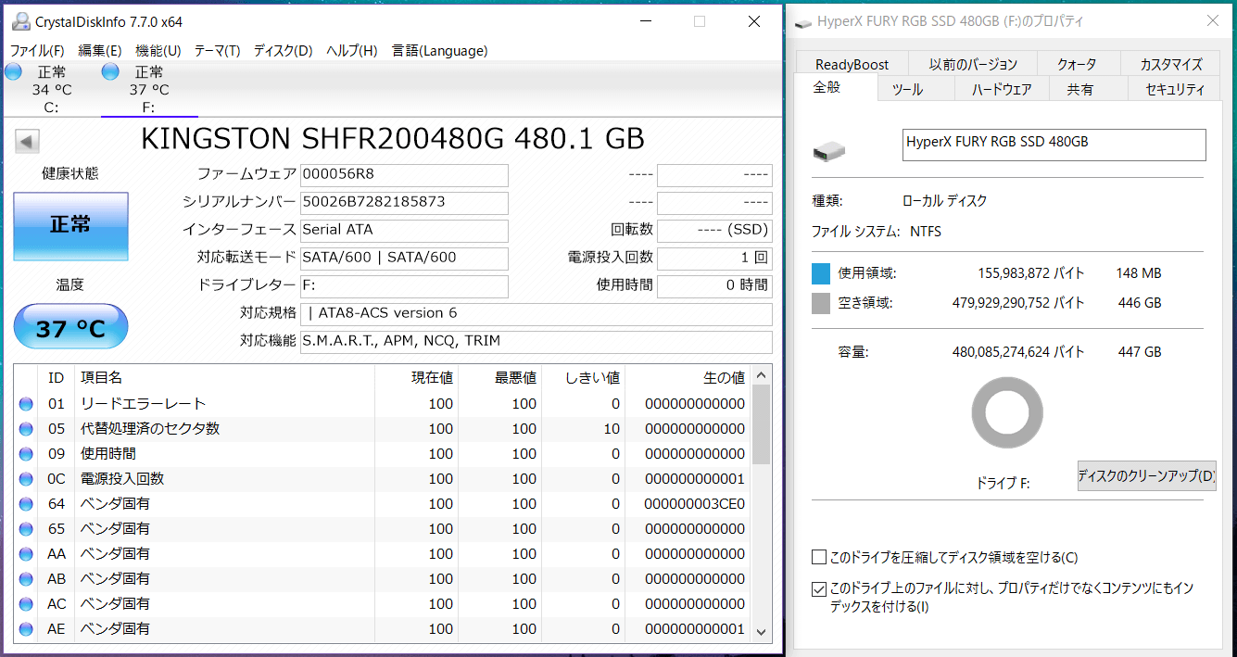Screen dimensions: 1237x657
Task: Select the C: drive status orb
Action: point(13,71)
